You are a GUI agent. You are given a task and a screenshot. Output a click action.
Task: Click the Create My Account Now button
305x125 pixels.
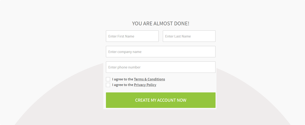click(161, 100)
